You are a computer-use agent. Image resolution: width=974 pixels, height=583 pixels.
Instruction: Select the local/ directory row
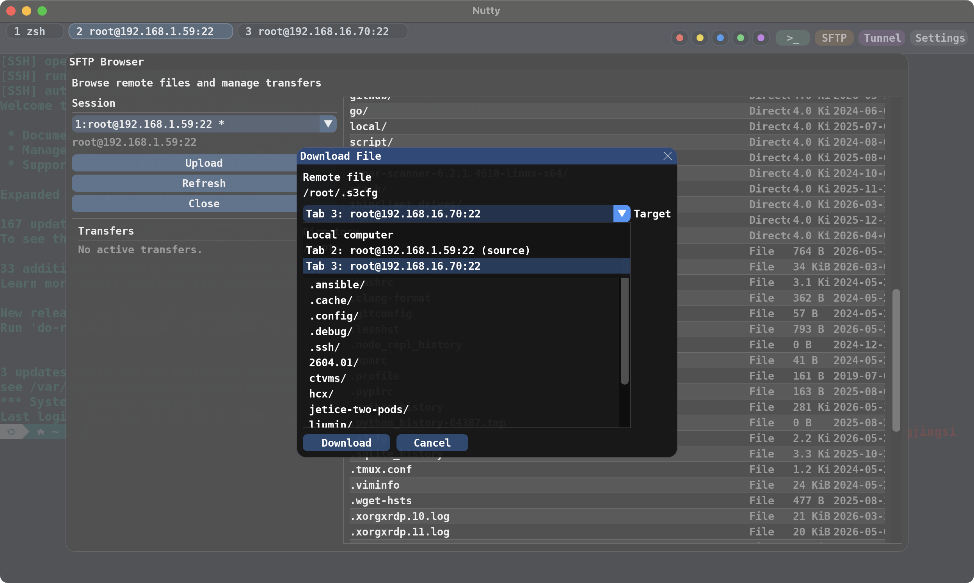[x=617, y=127]
